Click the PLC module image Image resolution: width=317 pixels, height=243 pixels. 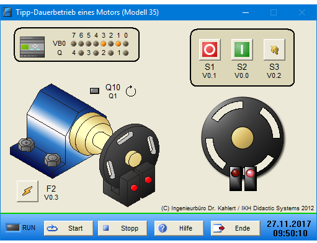click(32, 47)
